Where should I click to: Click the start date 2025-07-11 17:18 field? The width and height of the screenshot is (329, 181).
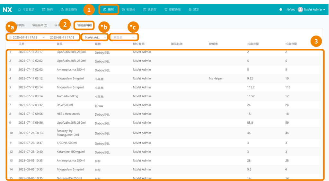25,37
